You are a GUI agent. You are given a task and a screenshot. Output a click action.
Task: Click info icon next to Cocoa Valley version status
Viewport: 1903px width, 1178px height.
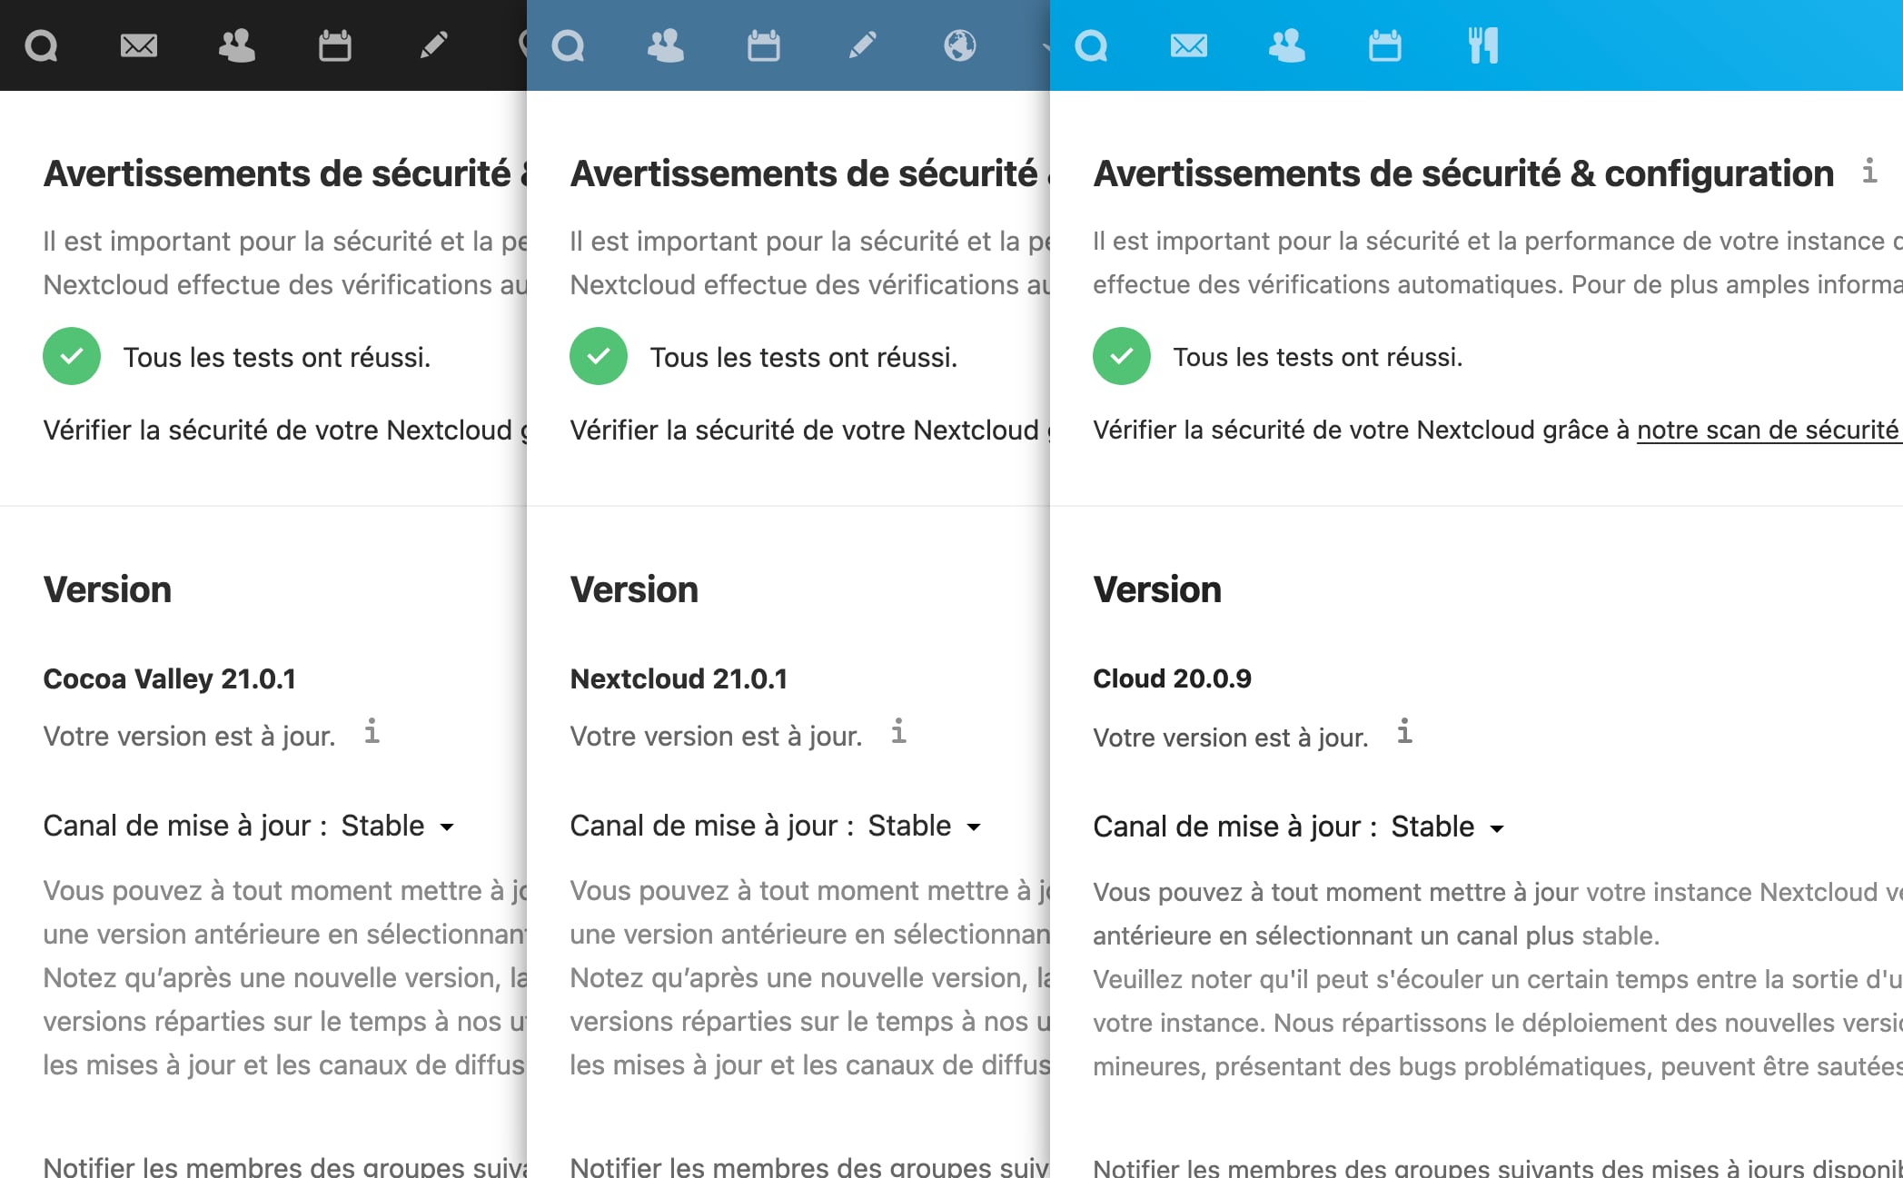[372, 730]
